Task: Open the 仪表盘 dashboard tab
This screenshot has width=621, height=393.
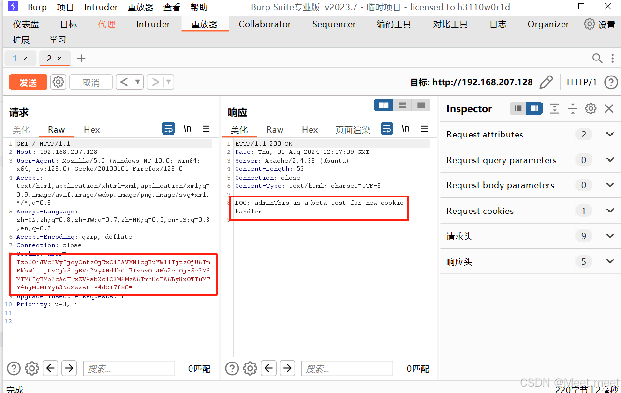Action: [26, 24]
